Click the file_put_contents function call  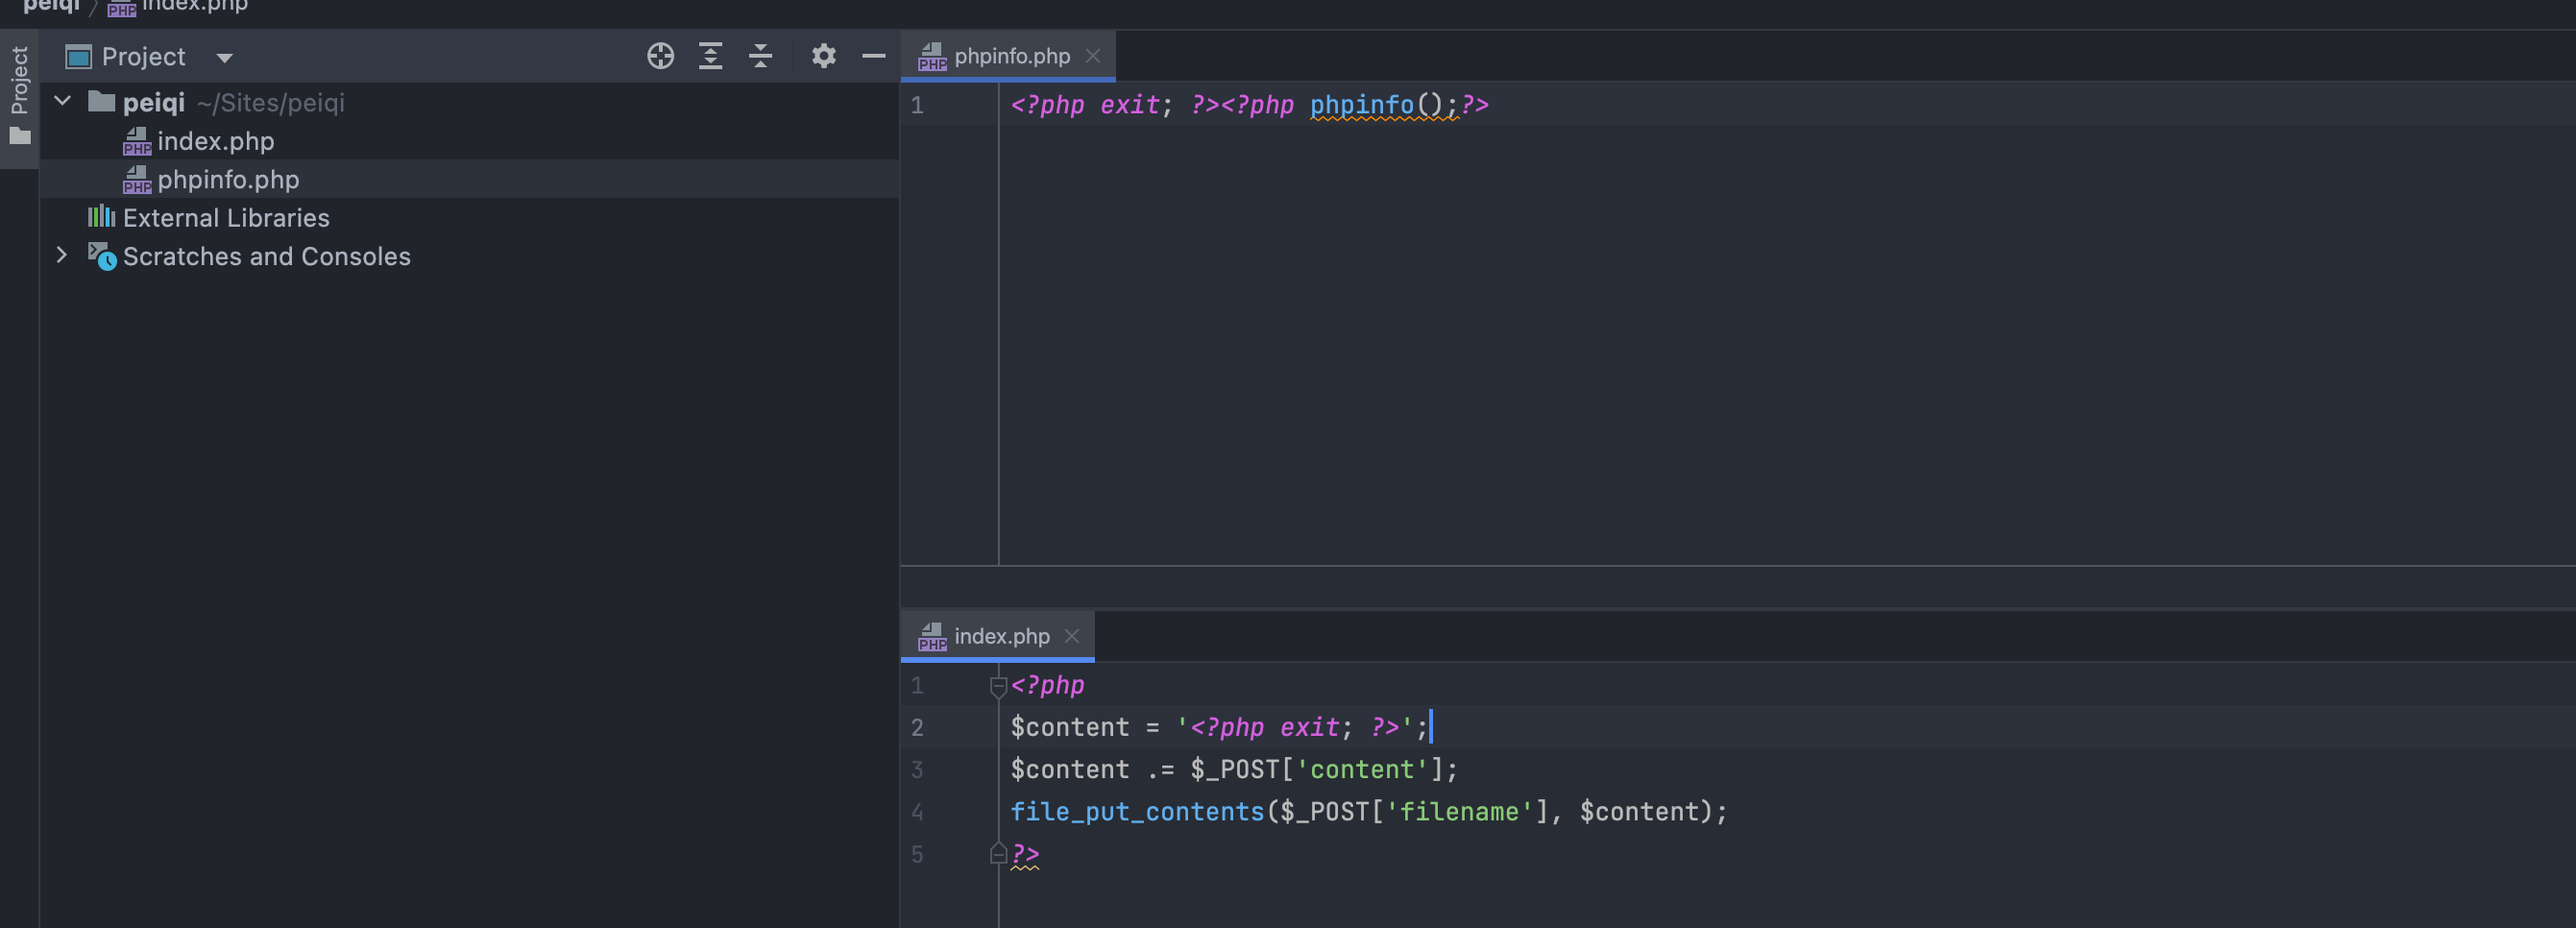tap(1137, 811)
